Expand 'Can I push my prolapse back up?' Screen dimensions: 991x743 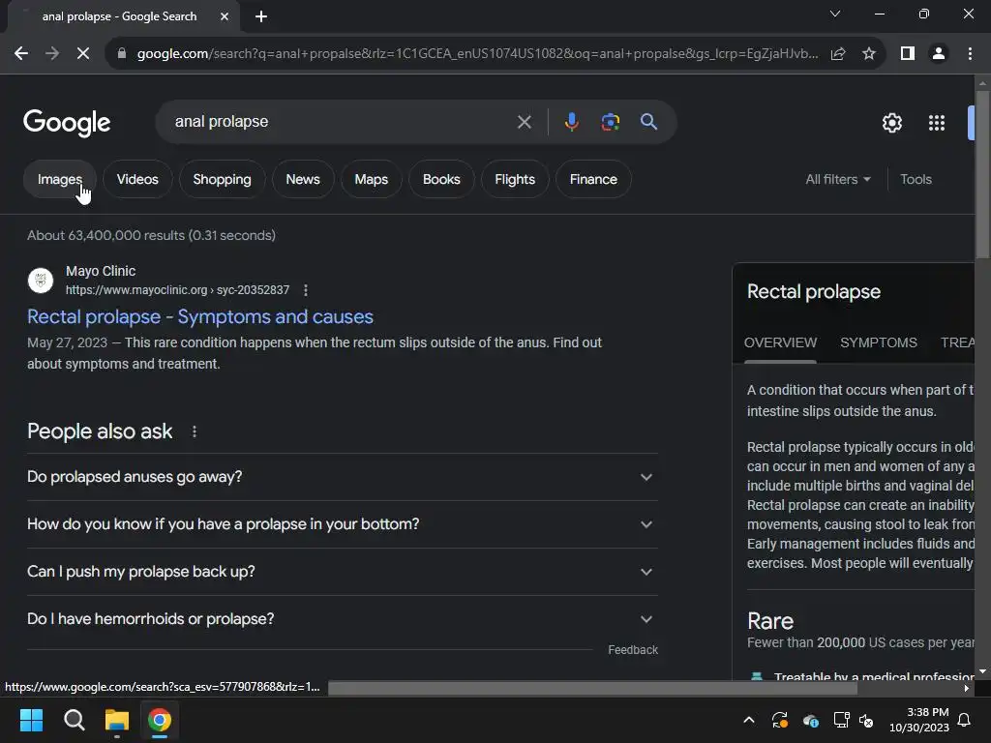point(342,572)
